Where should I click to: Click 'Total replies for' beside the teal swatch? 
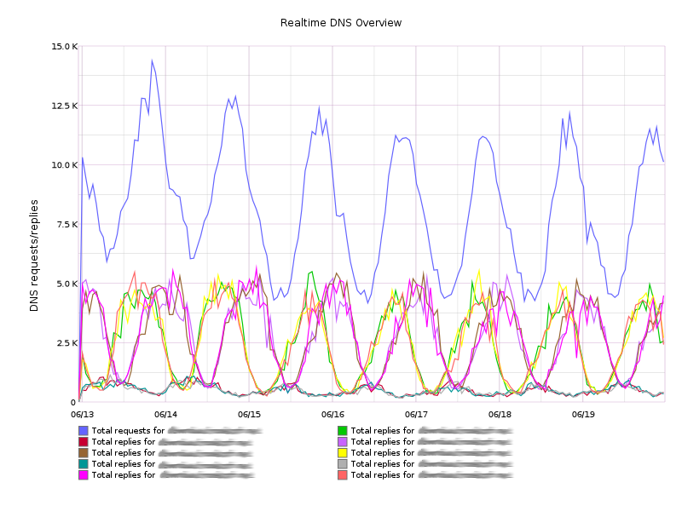[x=123, y=464]
